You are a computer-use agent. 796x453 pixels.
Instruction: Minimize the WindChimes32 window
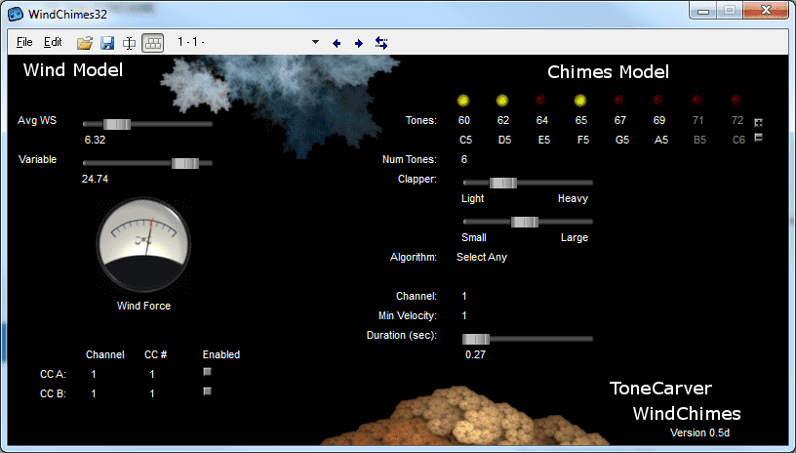tap(703, 10)
